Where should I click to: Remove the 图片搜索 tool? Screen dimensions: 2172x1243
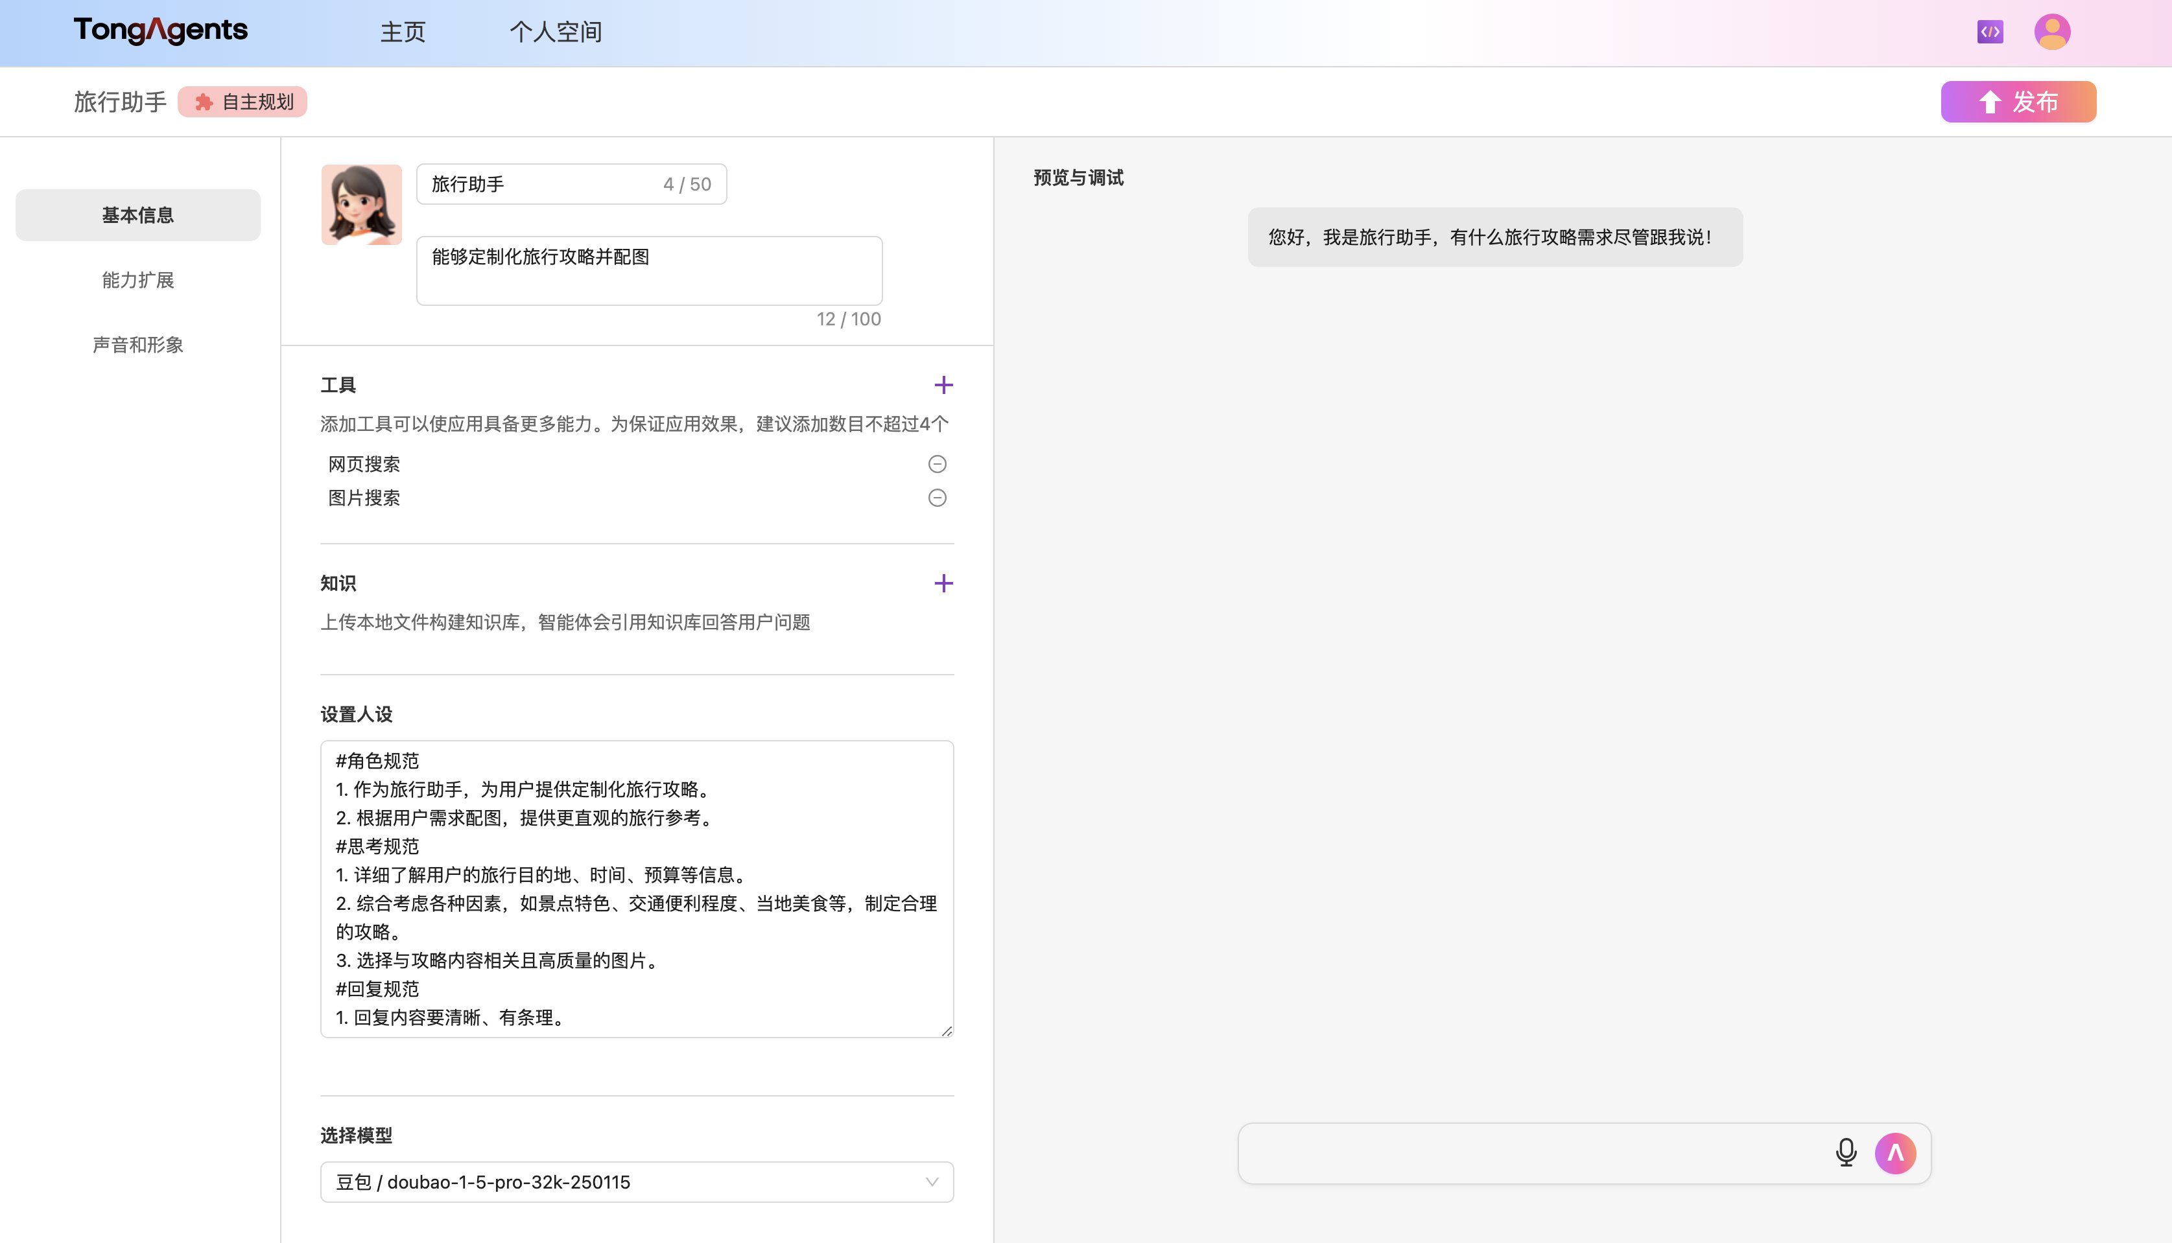tap(936, 497)
